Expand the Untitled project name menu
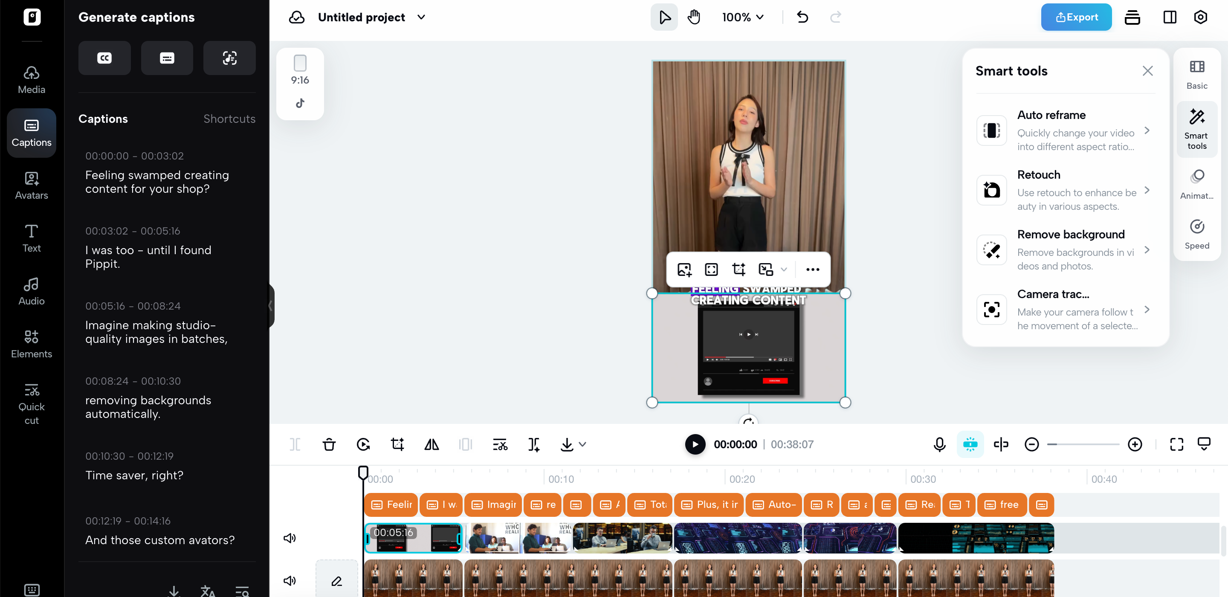1228x597 pixels. pos(421,17)
